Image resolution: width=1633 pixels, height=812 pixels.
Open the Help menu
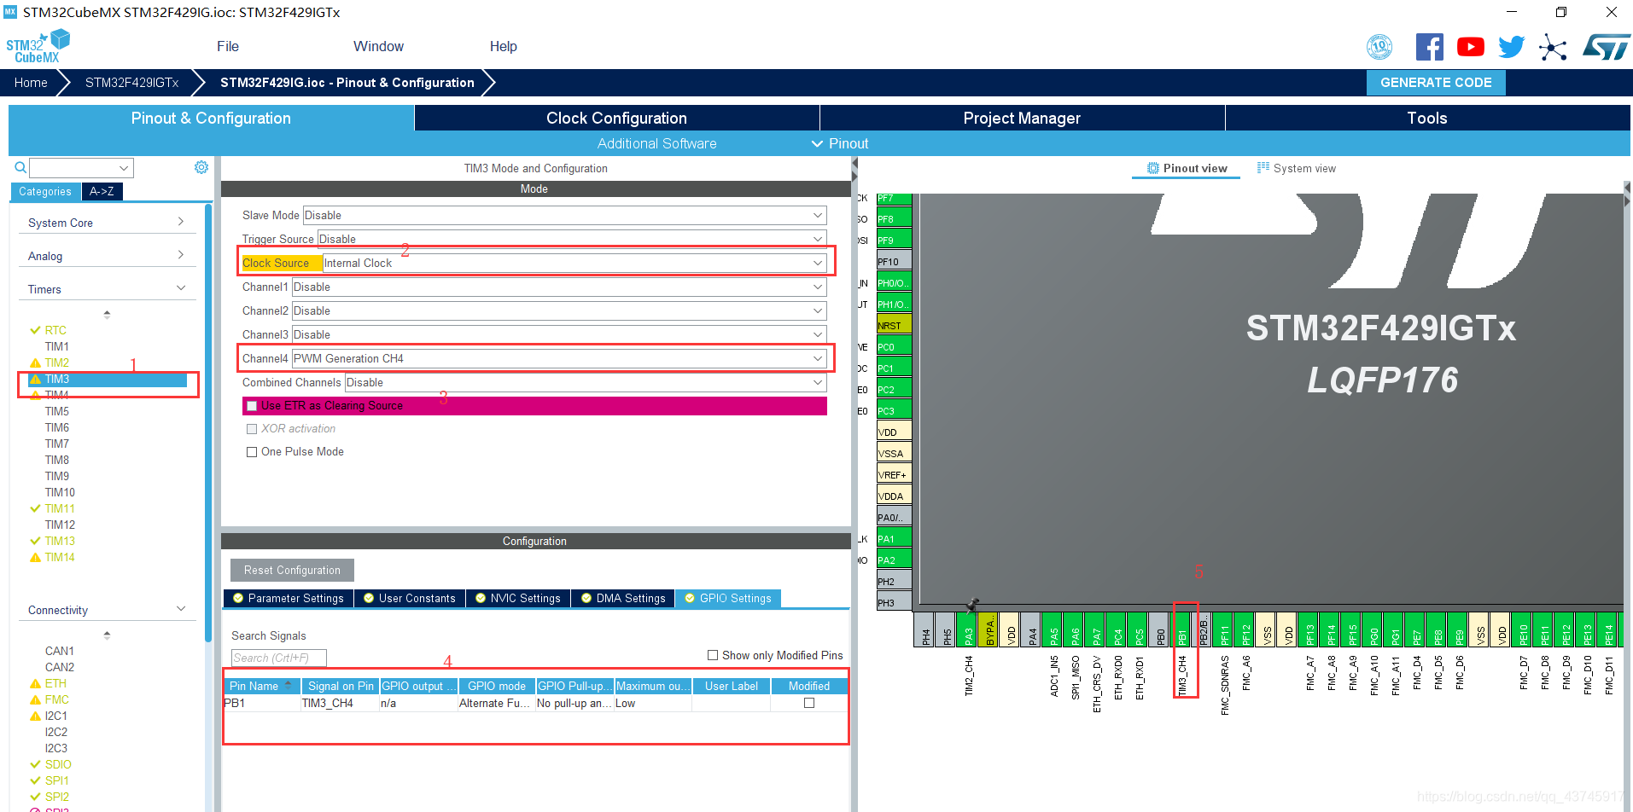click(x=503, y=46)
